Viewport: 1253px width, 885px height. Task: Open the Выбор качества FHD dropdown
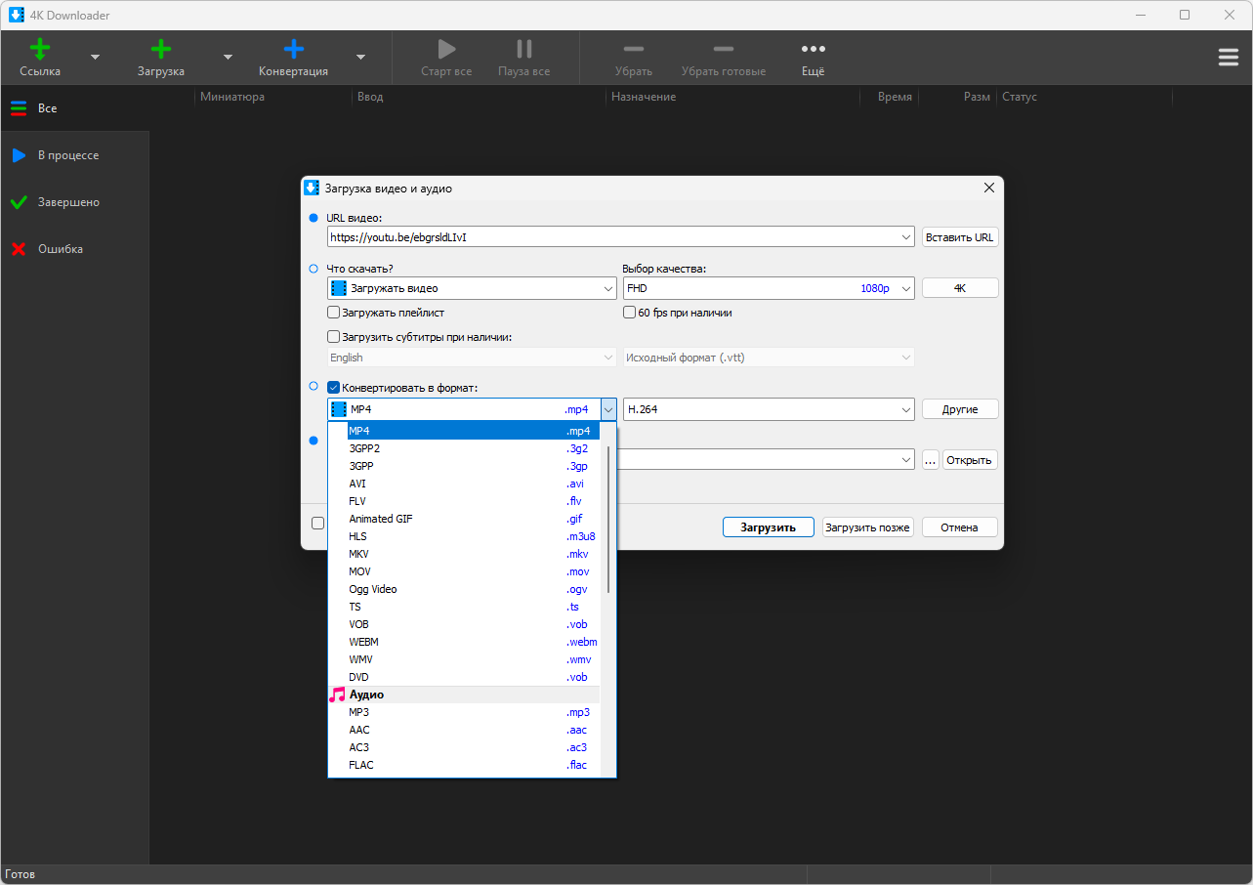(x=769, y=288)
